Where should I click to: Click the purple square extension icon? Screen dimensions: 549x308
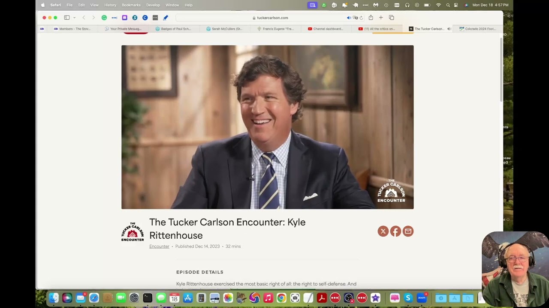(x=124, y=18)
